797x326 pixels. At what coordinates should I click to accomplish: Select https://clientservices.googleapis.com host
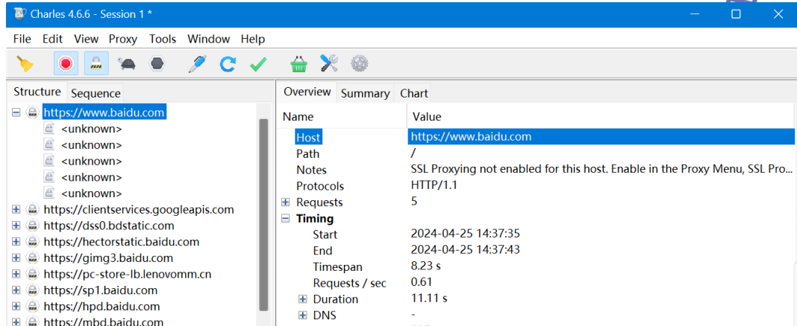point(139,209)
